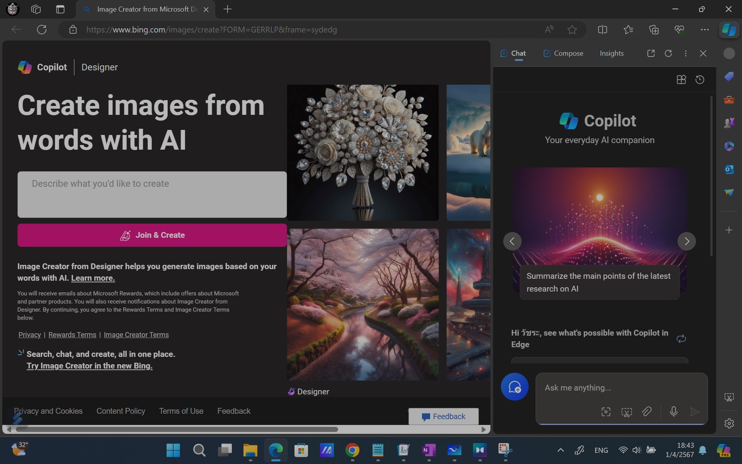Add this page to favorites

point(572,30)
